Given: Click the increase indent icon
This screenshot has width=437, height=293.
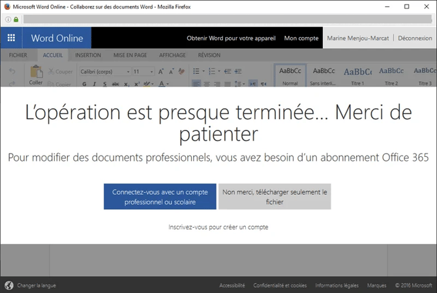Looking at the screenshot, I should pos(238,71).
